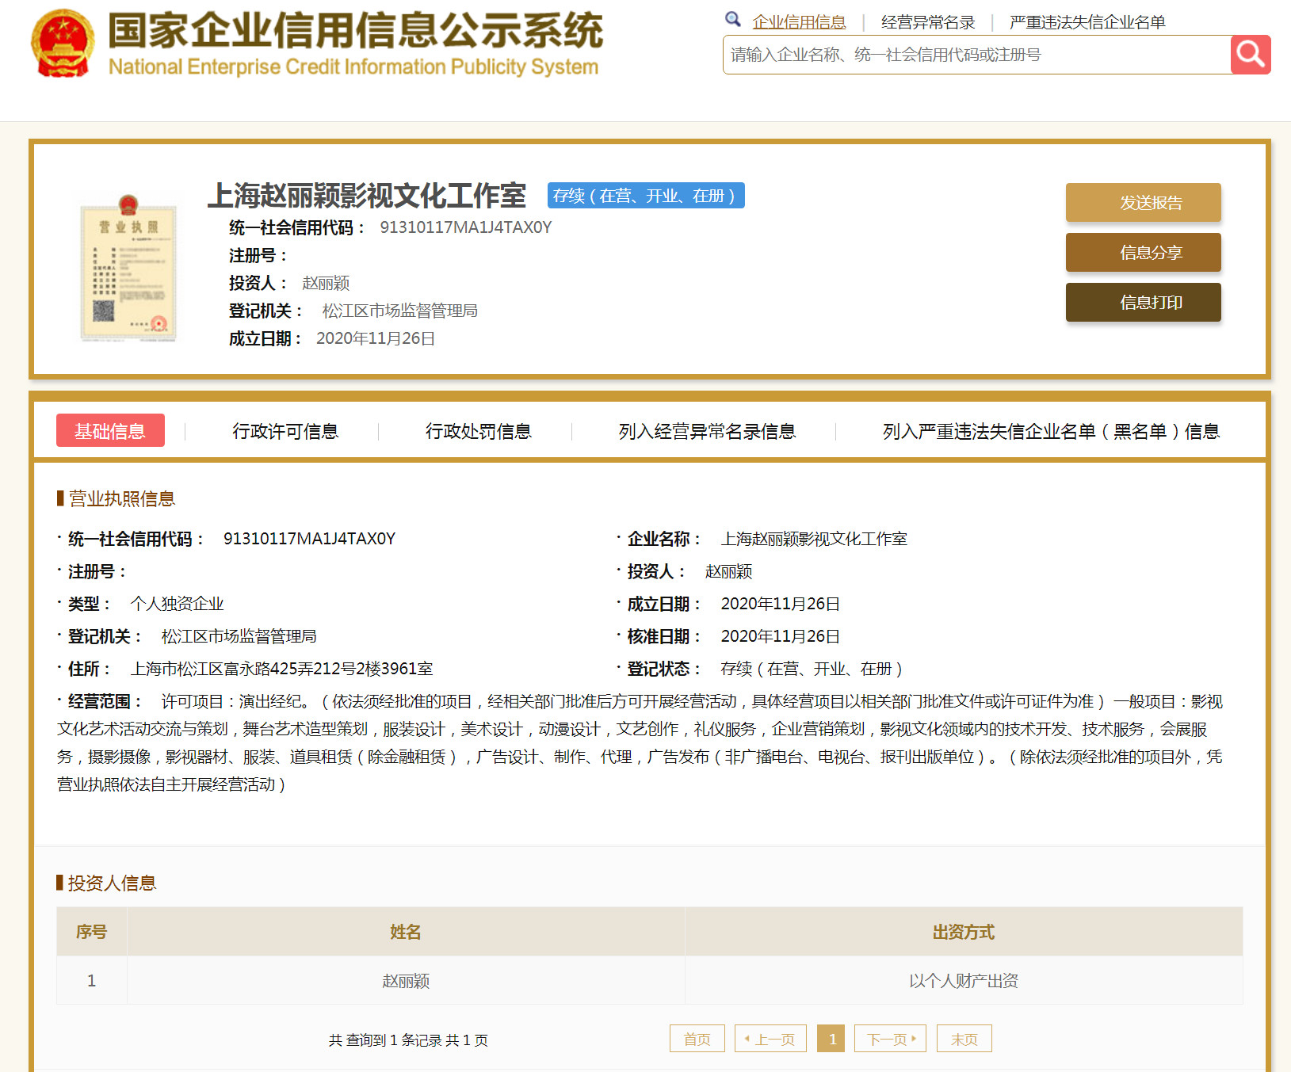
Task: Click the 序号 column header
Action: [91, 932]
